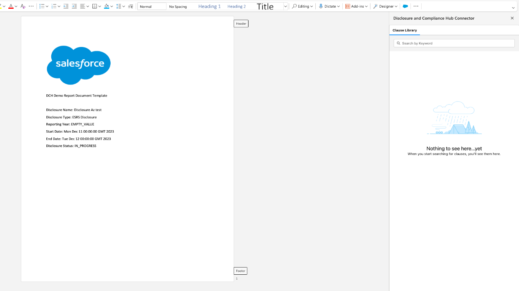Expand the shading color dropdown arrow
519x291 pixels.
tap(112, 6)
